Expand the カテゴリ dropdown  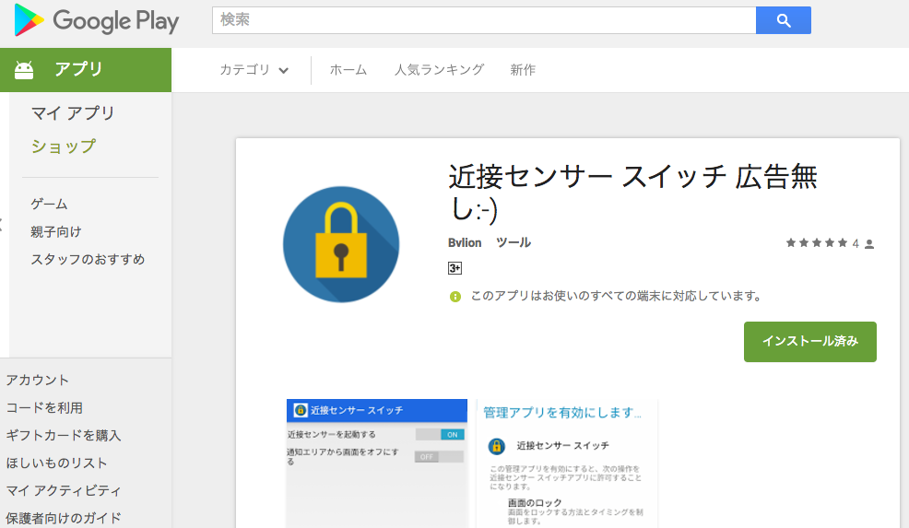[x=254, y=70]
